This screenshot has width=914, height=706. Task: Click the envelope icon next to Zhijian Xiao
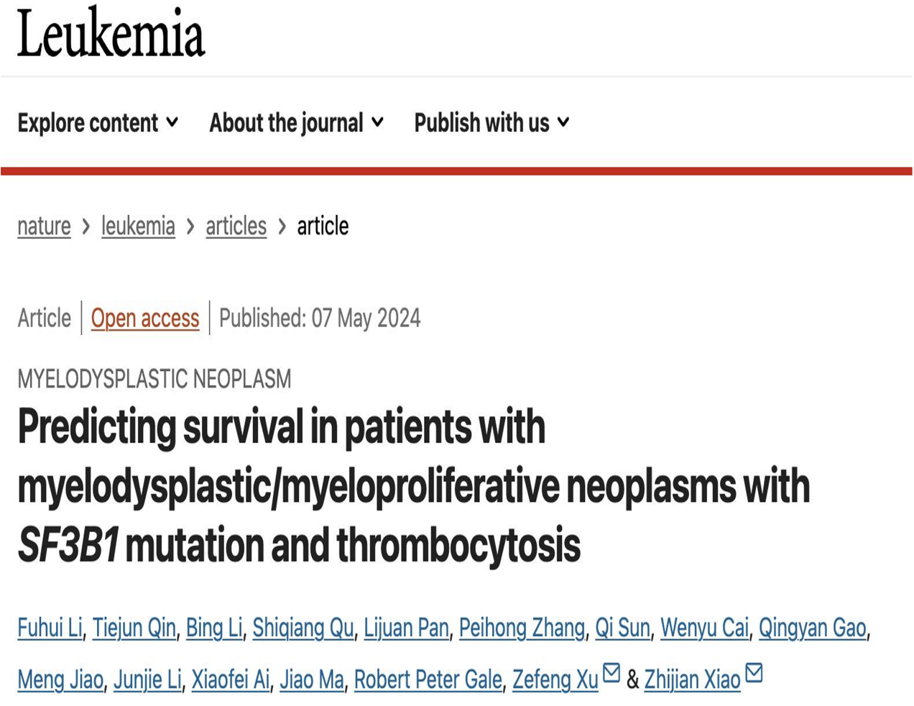[x=754, y=673]
